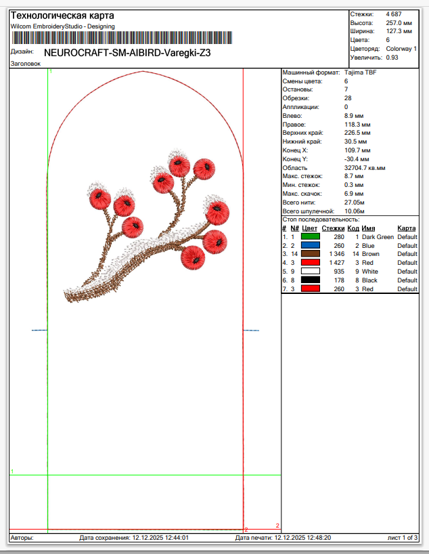Click the Карта column header

tap(407, 229)
